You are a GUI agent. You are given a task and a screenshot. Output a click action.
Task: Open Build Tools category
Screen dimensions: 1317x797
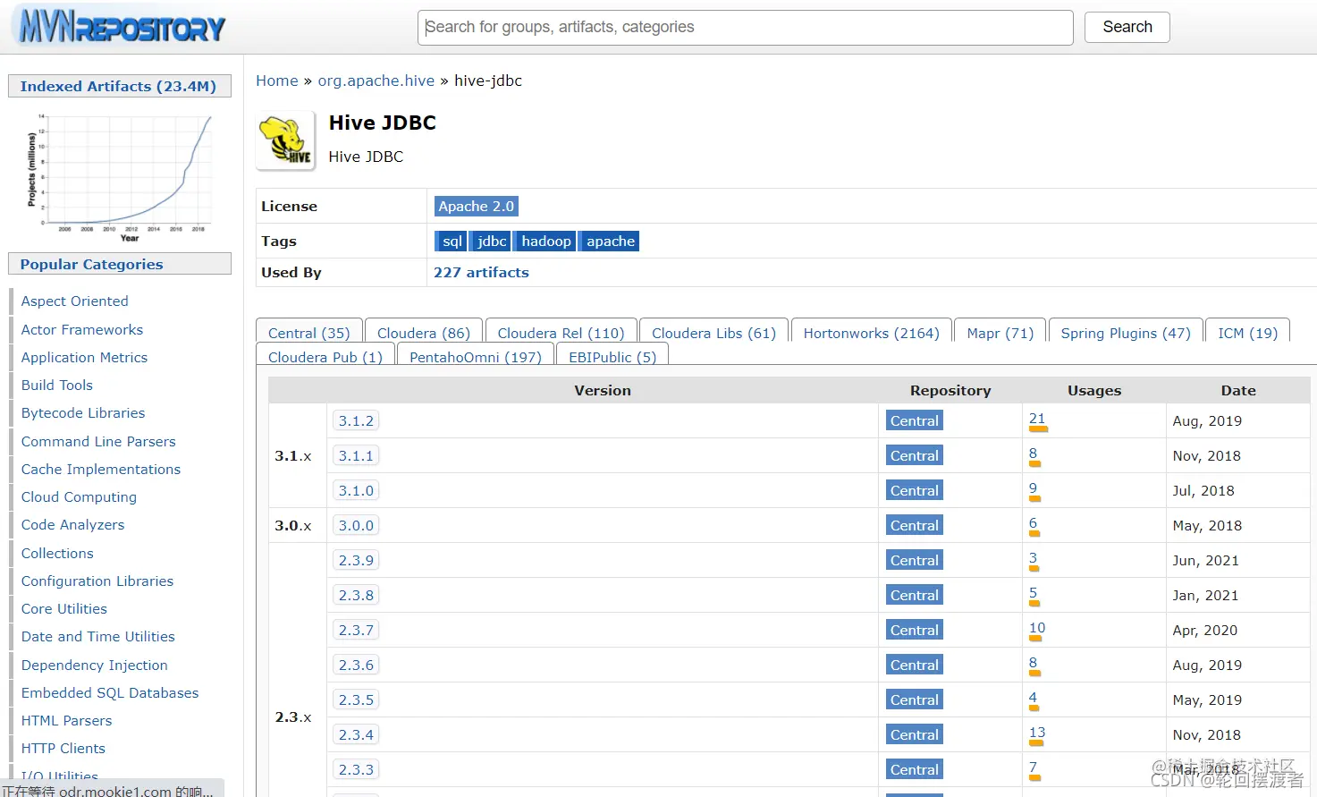point(57,385)
